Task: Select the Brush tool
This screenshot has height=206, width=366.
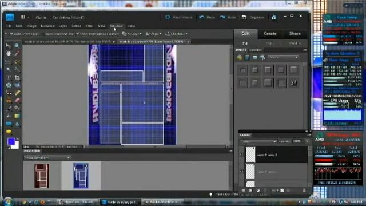Action: 9,108
